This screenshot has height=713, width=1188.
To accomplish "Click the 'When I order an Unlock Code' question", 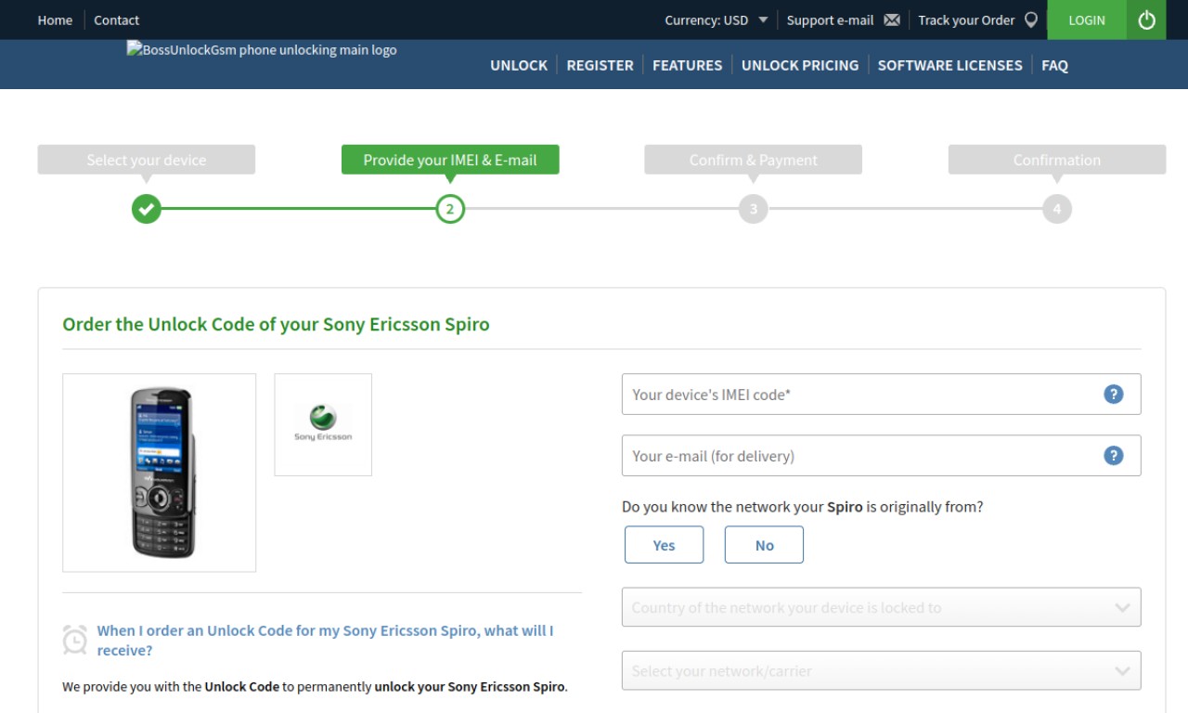I will (x=325, y=640).
